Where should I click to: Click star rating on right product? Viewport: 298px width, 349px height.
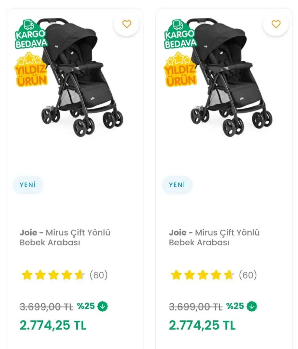click(x=202, y=275)
